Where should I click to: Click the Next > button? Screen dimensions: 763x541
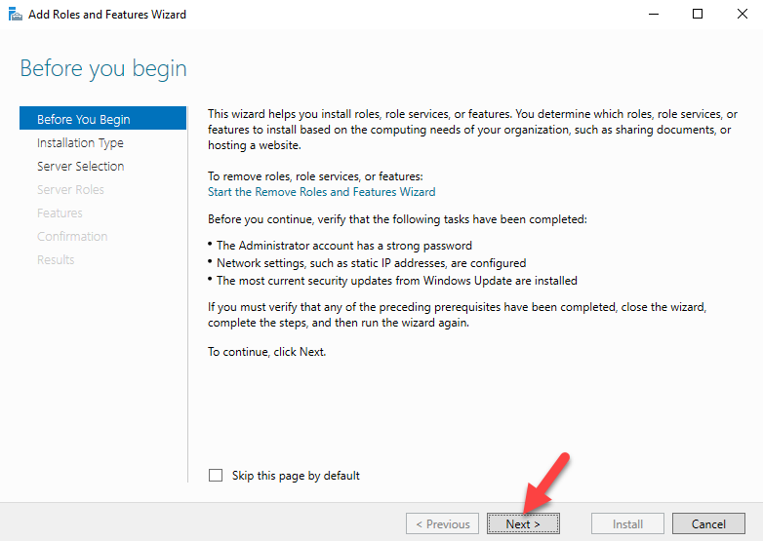coord(523,523)
